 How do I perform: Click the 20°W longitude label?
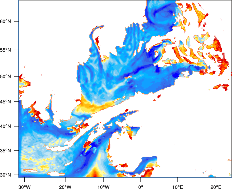click(x=65, y=187)
